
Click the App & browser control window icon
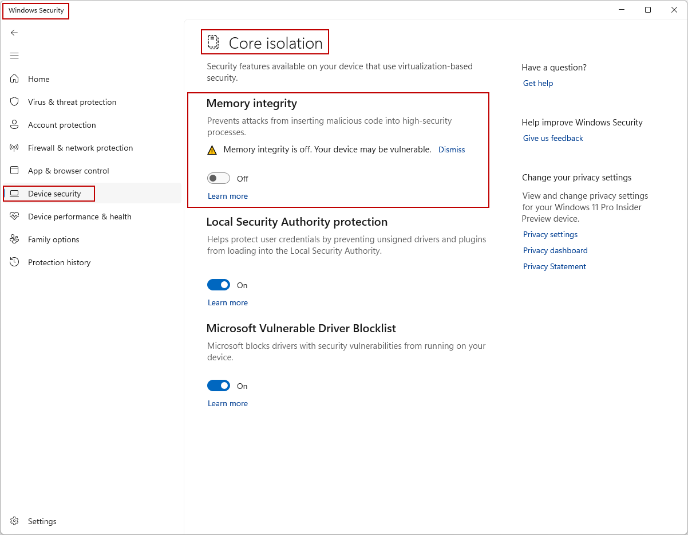tap(15, 171)
